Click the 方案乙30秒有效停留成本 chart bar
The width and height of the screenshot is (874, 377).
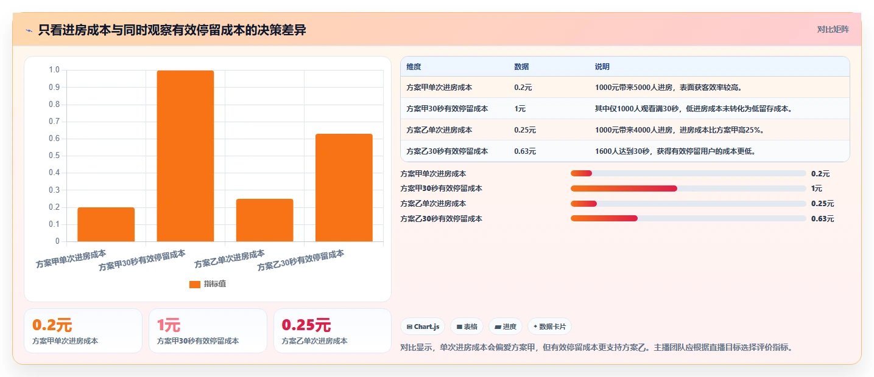(344, 187)
